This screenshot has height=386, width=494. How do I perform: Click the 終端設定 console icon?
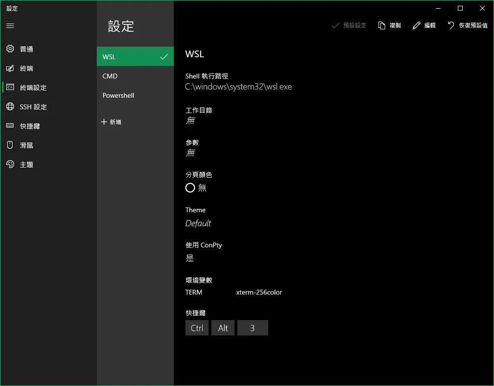click(10, 88)
